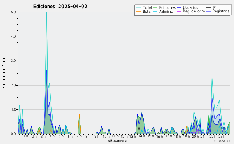Screen dimensions: 234x144
Task: Click the 3.0 y-axis value
Action: click(x=13, y=61)
